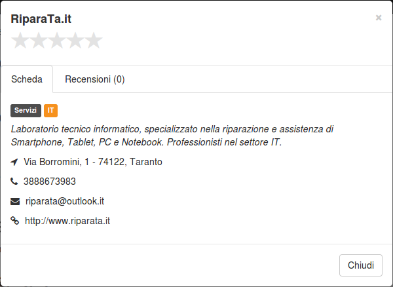393x287 pixels.
Task: Rate five stars with the last star
Action: pyautogui.click(x=94, y=41)
